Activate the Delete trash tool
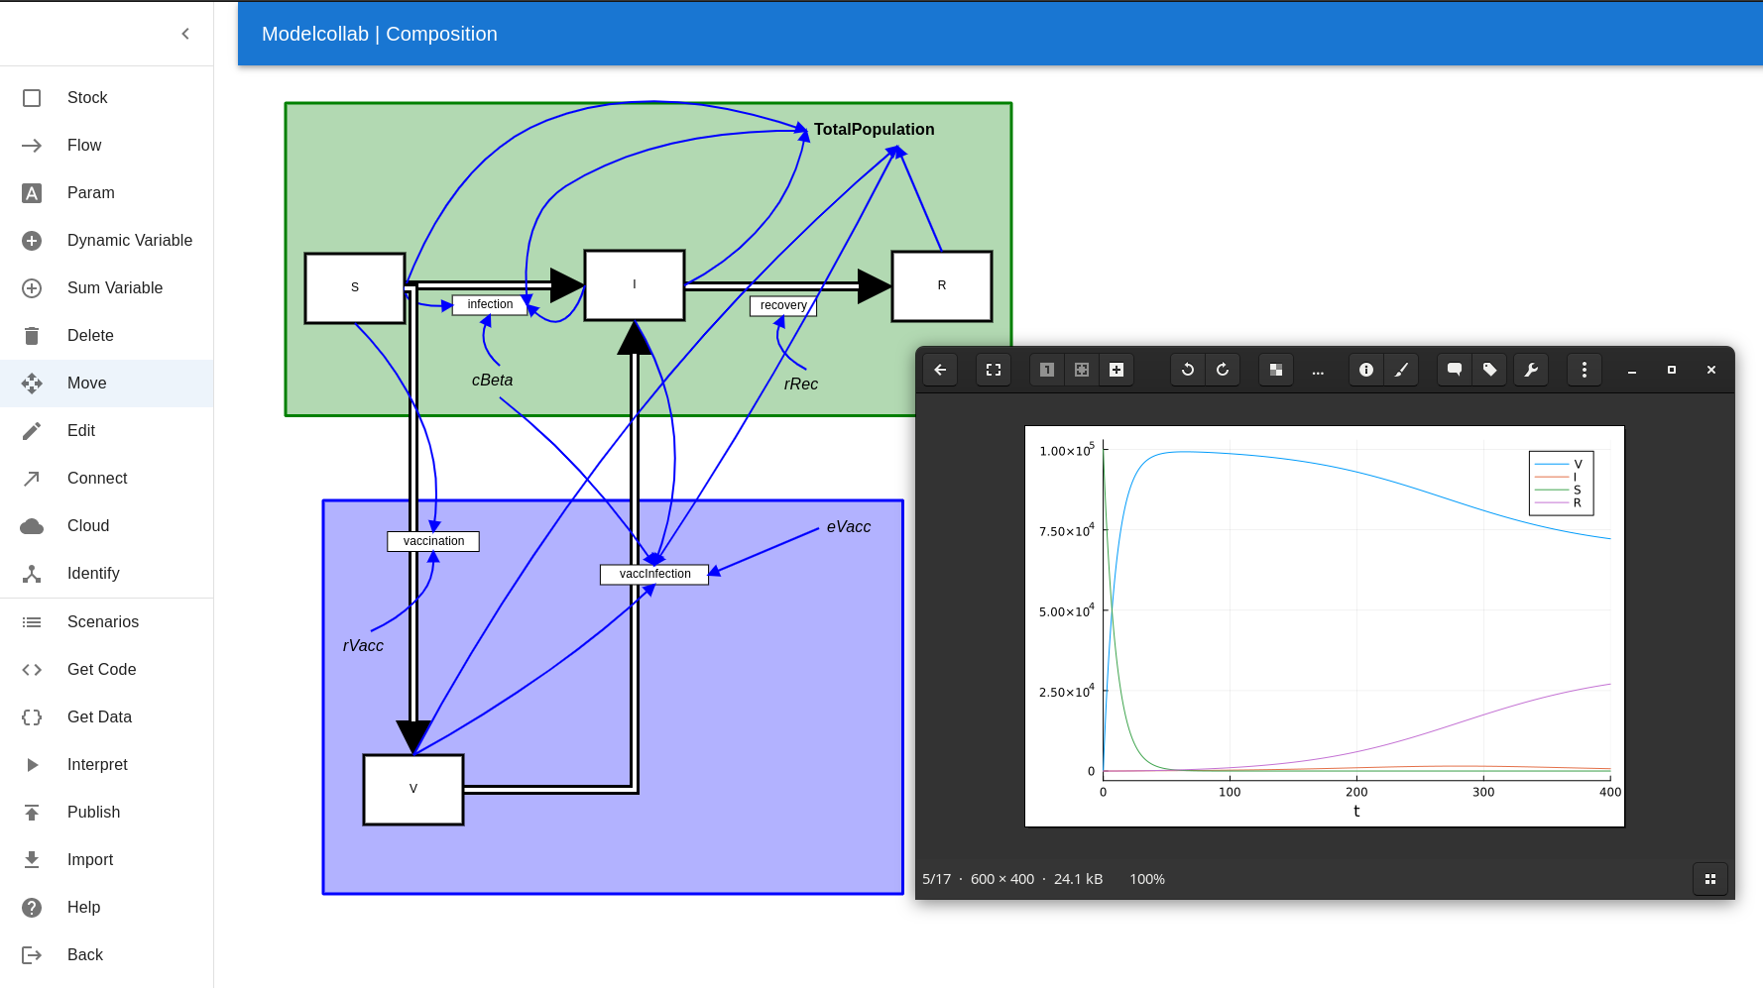The width and height of the screenshot is (1763, 988). click(x=90, y=335)
